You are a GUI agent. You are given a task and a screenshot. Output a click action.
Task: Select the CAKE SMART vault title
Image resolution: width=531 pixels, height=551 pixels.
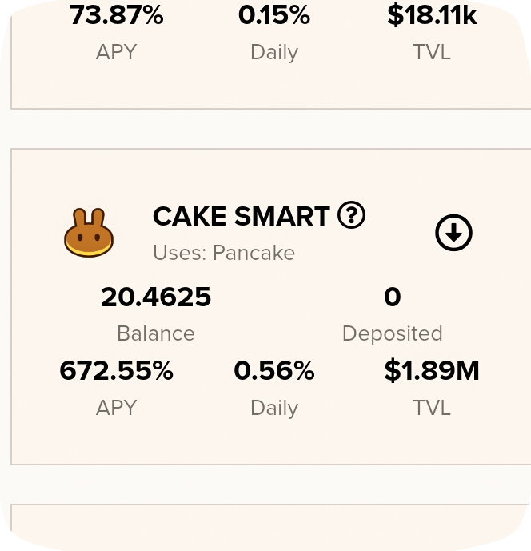point(241,216)
